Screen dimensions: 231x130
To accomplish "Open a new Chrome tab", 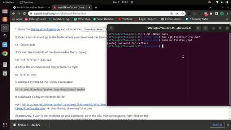I will pyautogui.click(x=96, y=7).
